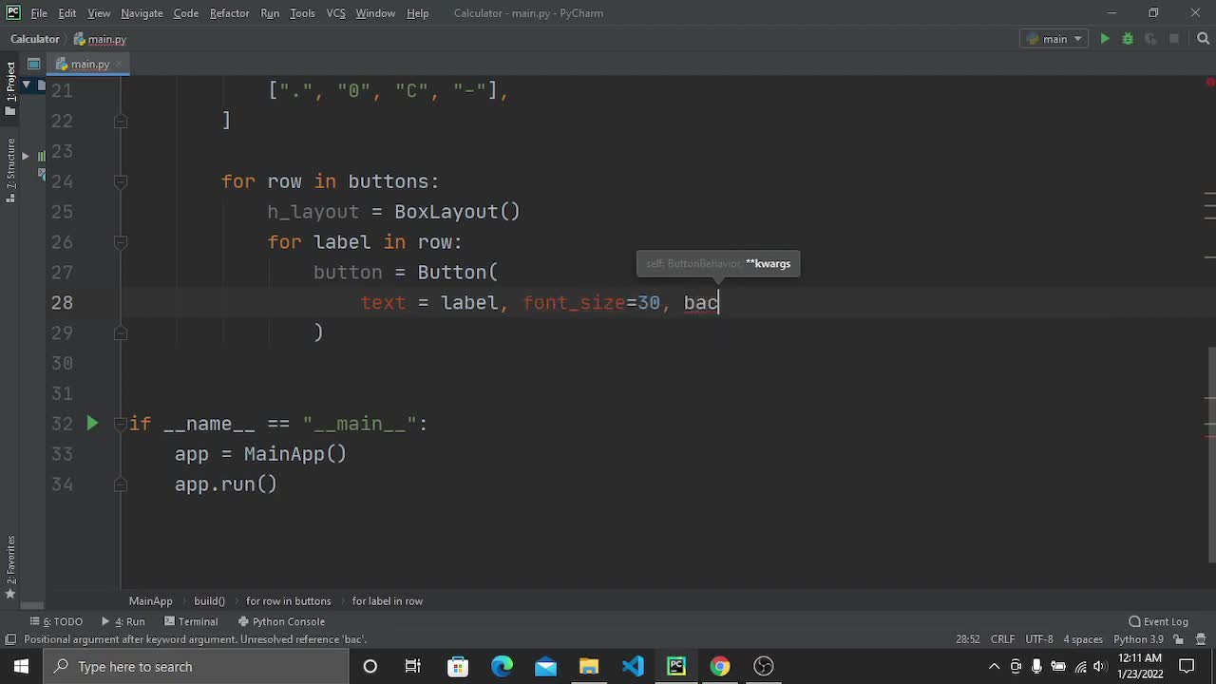Open the Refactor menu

pyautogui.click(x=229, y=13)
